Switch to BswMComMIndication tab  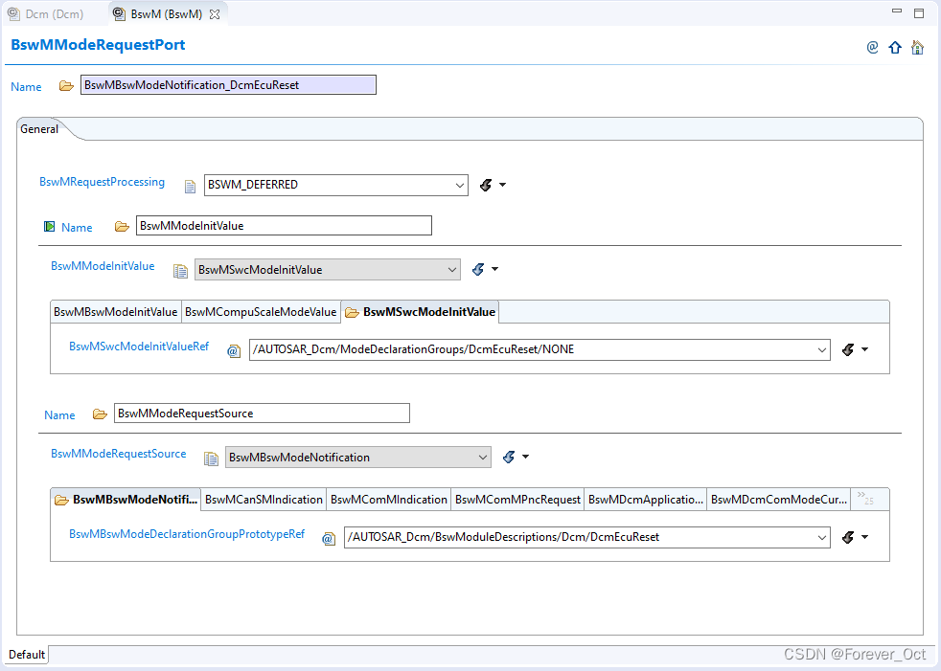point(389,500)
